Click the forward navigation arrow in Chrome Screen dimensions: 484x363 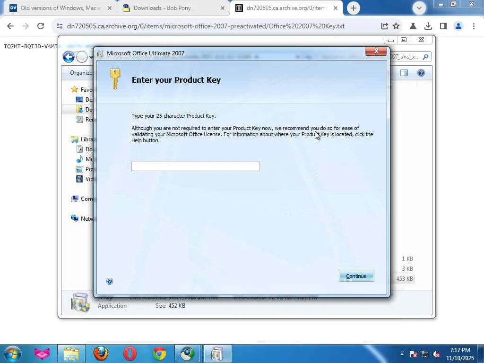click(x=26, y=26)
